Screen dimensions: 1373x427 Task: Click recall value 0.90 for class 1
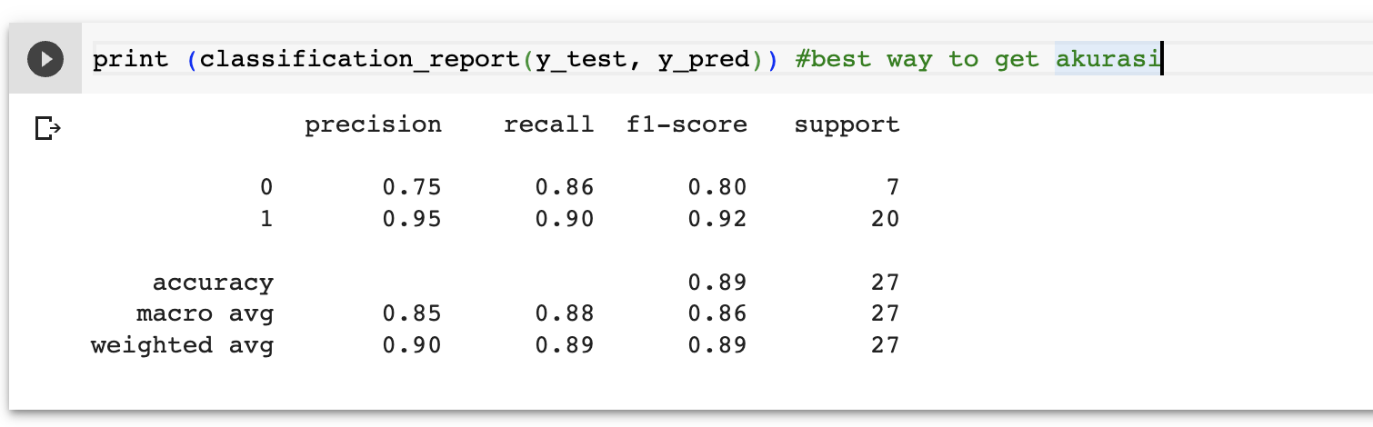[x=565, y=219]
